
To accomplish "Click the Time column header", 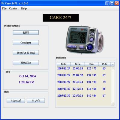I will [x=78, y=64].
